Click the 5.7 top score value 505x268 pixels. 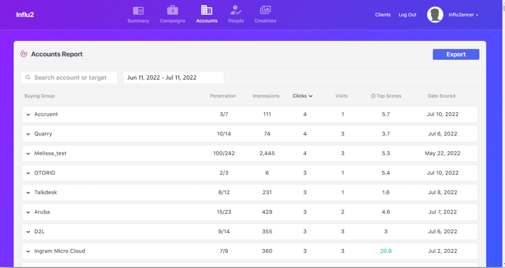click(386, 114)
